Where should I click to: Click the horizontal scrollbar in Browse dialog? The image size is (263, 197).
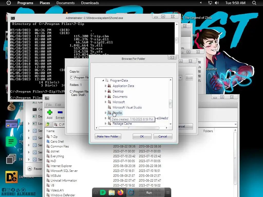129,128
